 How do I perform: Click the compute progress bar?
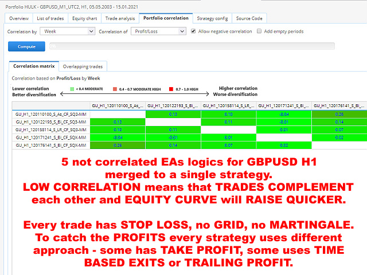(192, 46)
